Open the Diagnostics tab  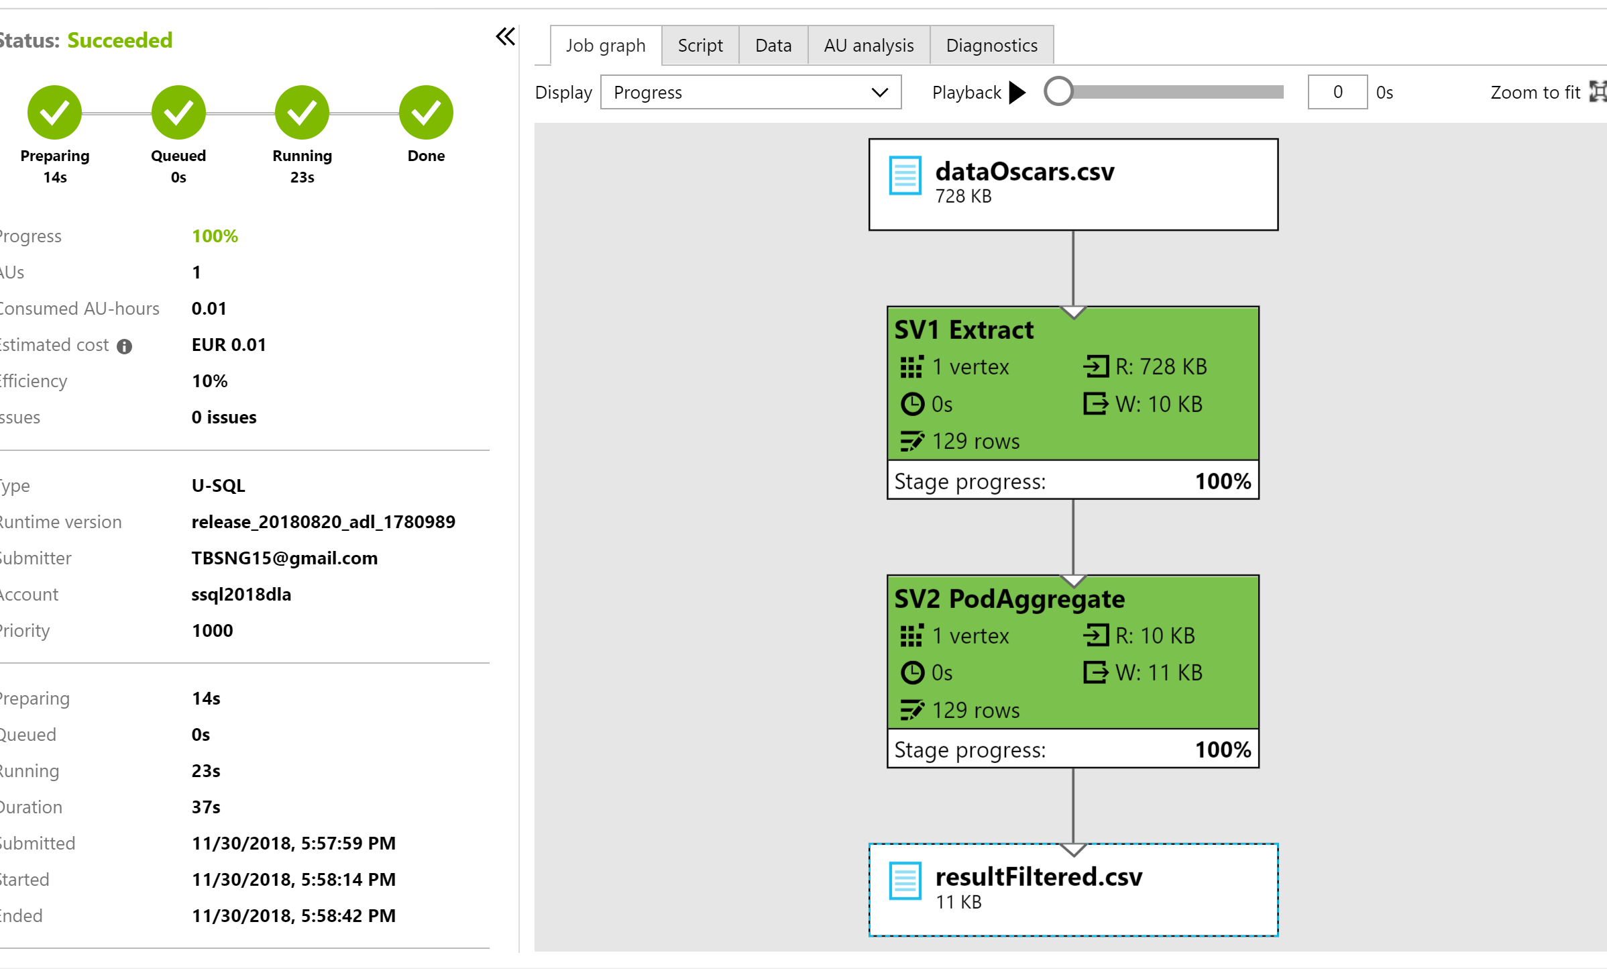click(991, 46)
